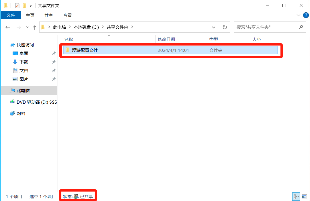Expand the ribbon with the chevron arrow
310x201 pixels.
[x=298, y=15]
